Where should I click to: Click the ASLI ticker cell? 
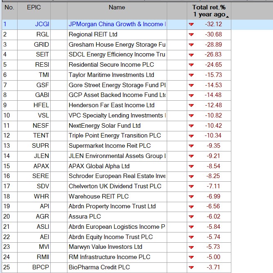tap(34, 227)
